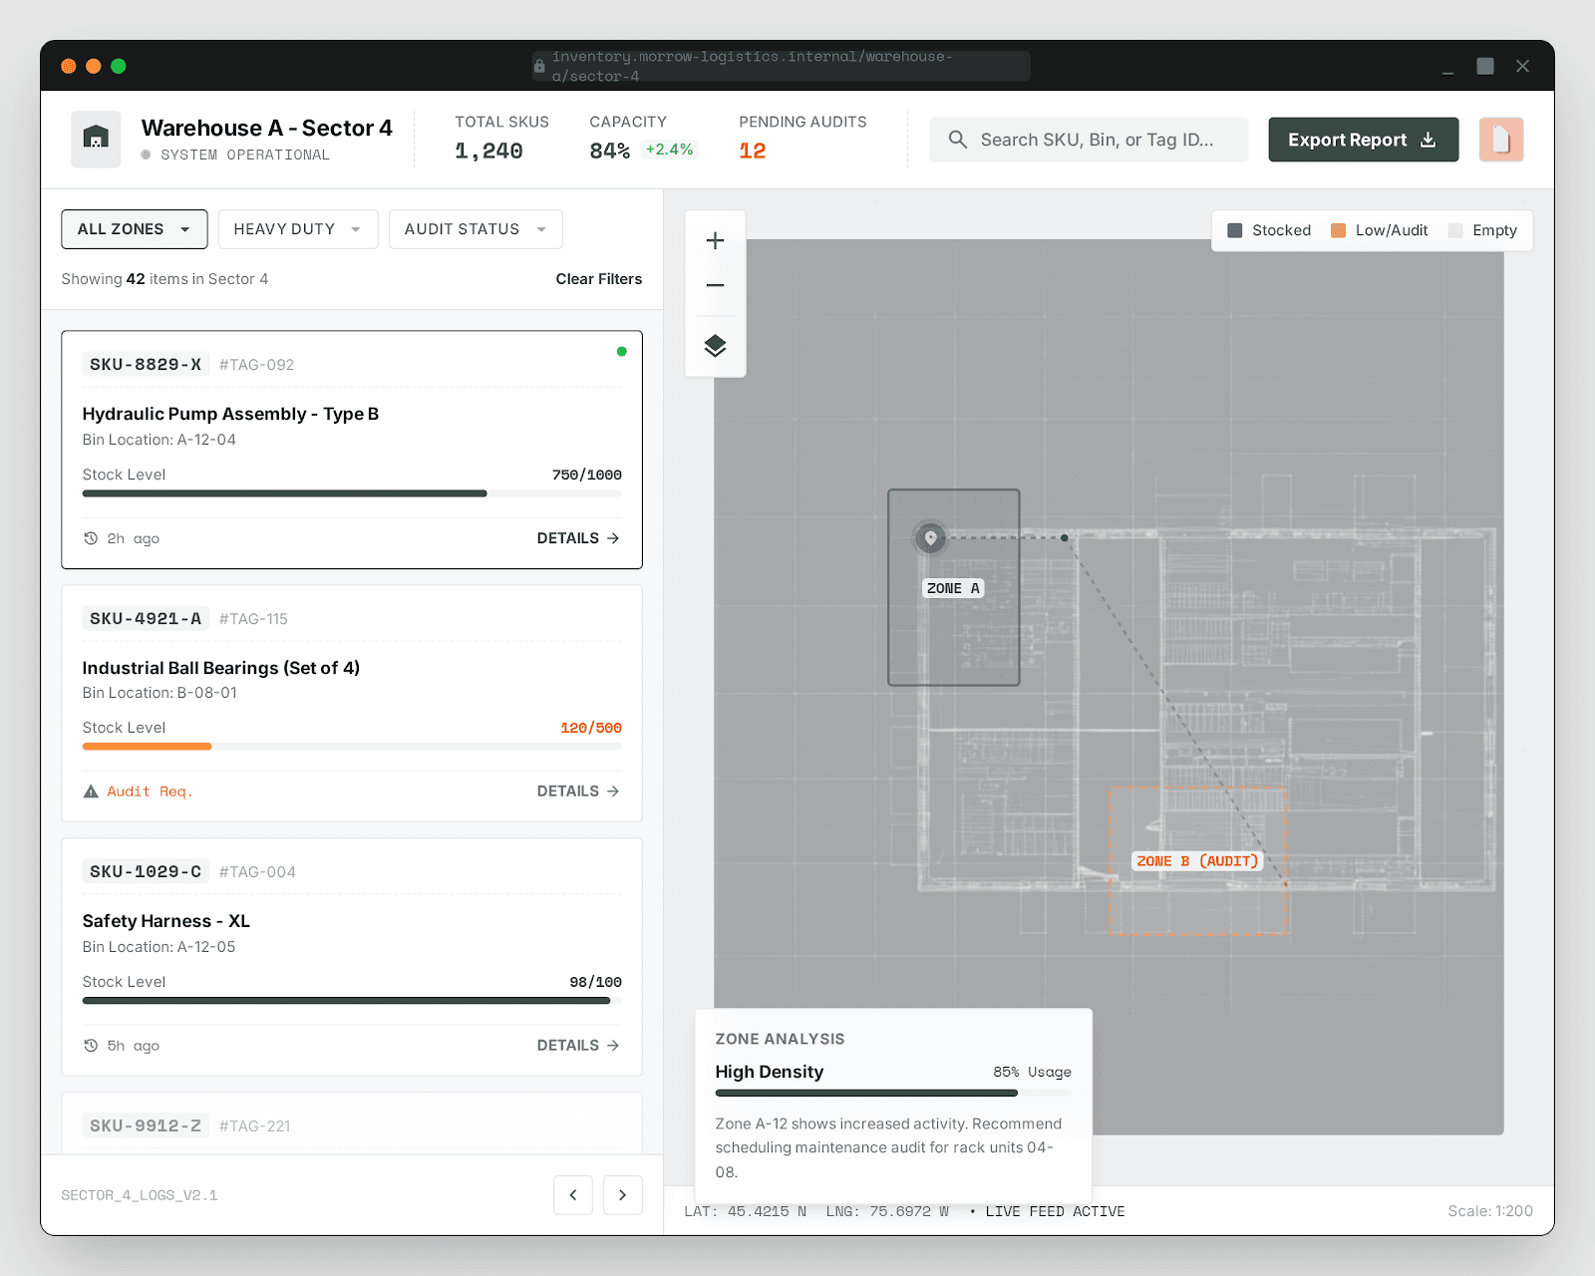Image resolution: width=1595 pixels, height=1276 pixels.
Task: Open details for Industrial Ball Bearings
Action: [x=578, y=791]
